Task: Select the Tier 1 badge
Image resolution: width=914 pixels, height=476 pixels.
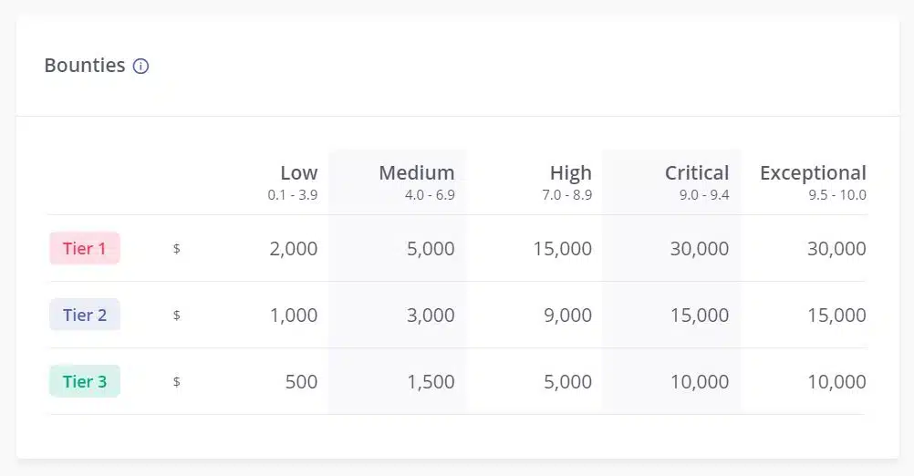Action: 85,248
